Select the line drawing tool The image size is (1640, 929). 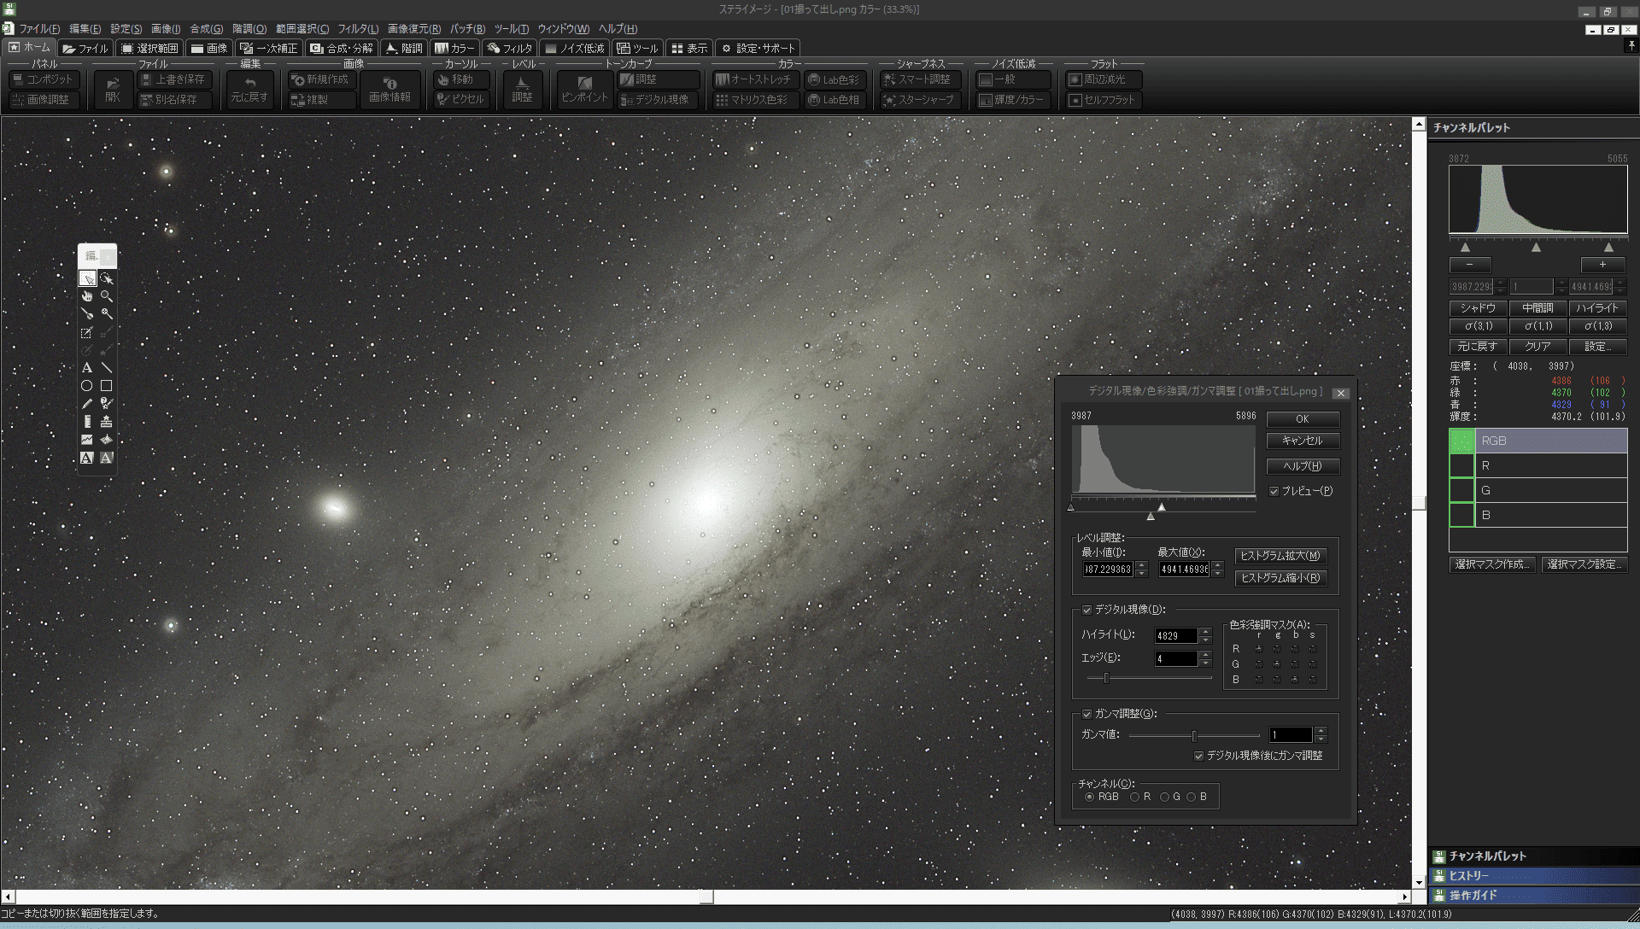coord(107,368)
